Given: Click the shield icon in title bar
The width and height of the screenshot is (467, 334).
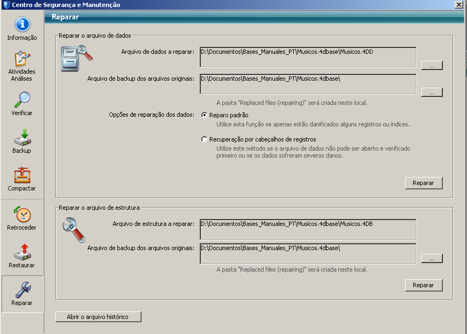Looking at the screenshot, I should pos(6,5).
